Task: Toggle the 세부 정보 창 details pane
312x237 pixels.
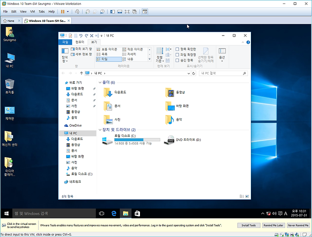Action: (x=81, y=54)
